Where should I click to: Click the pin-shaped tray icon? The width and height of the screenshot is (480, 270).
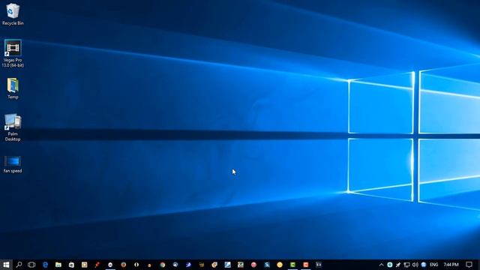[398, 265]
